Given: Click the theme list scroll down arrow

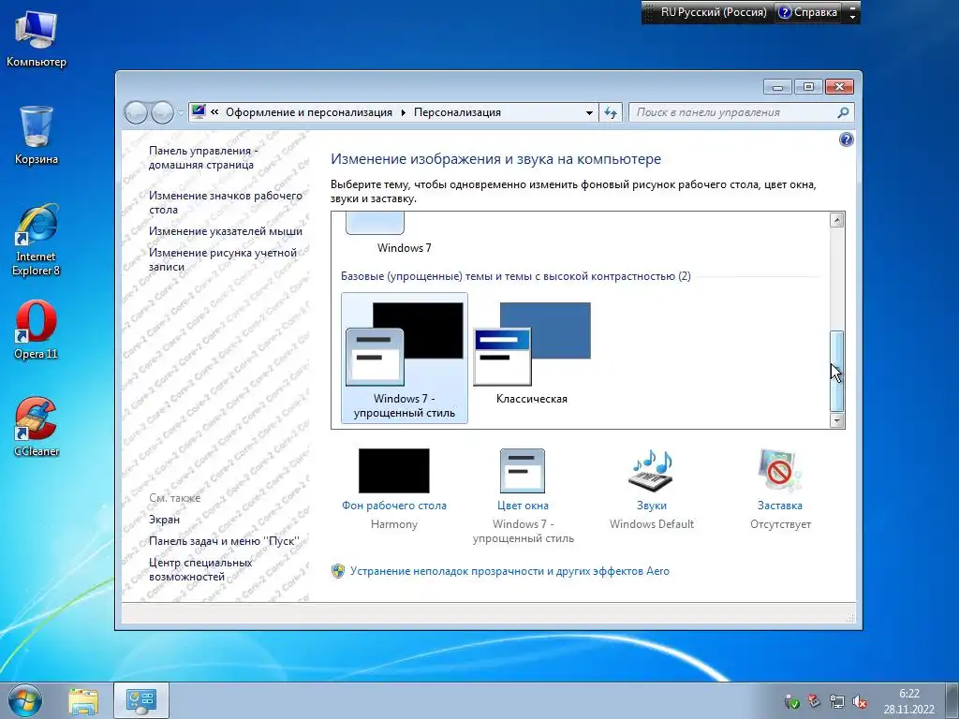Looking at the screenshot, I should [x=836, y=420].
